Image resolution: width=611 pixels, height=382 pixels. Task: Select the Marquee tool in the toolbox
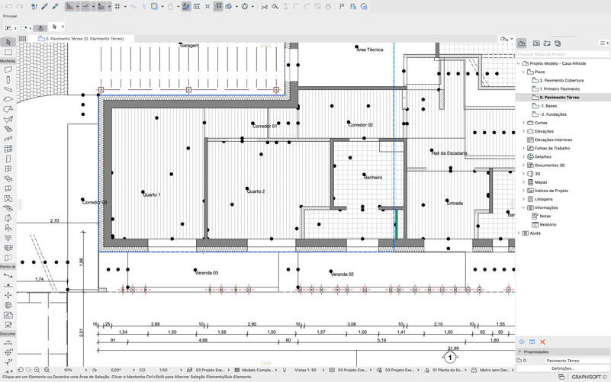coord(8,52)
